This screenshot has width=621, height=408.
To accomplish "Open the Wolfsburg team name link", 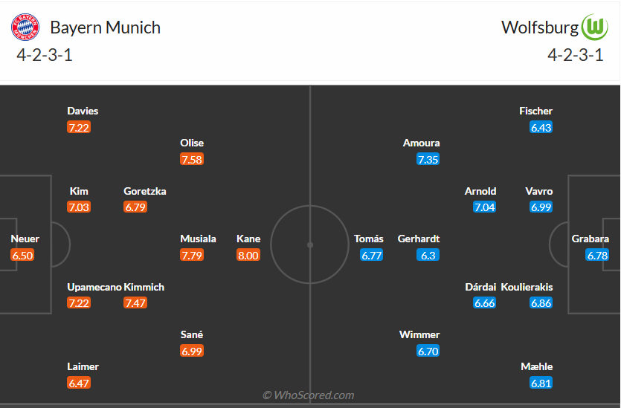I will 540,28.
